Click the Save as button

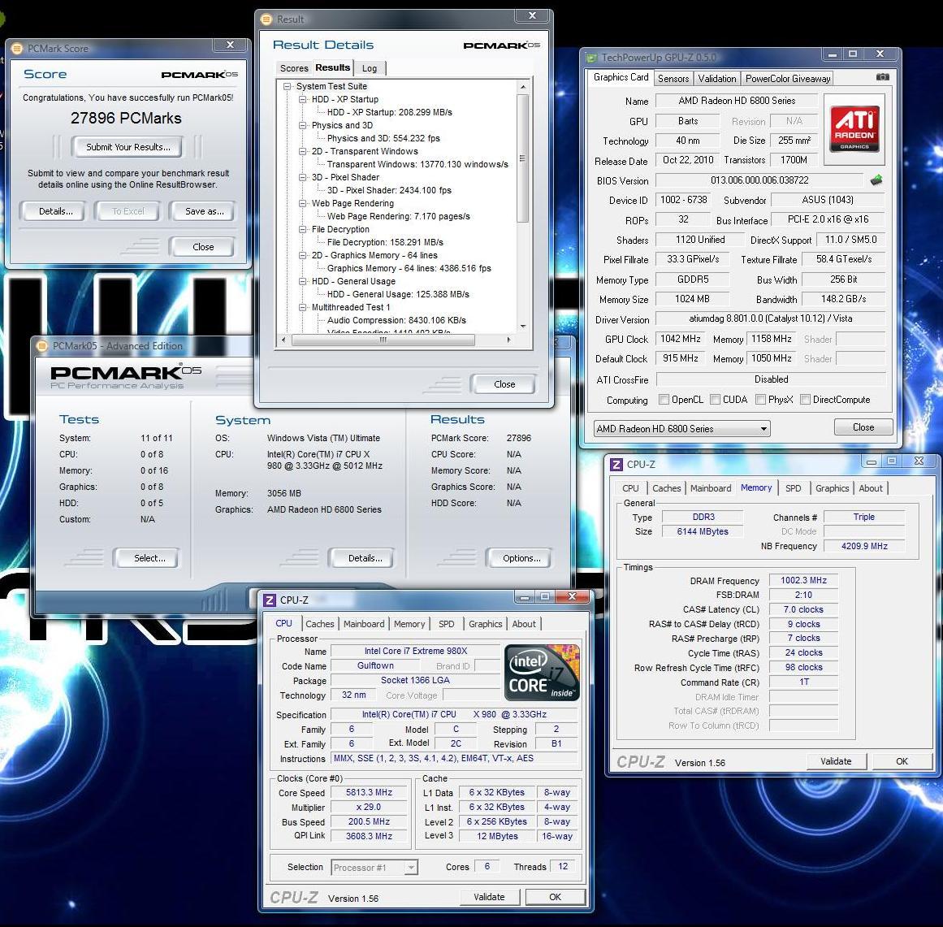(204, 211)
